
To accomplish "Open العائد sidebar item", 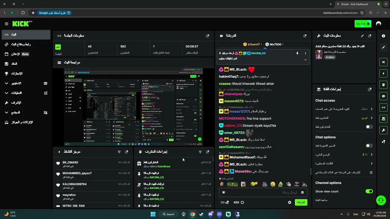I will coord(26,64).
